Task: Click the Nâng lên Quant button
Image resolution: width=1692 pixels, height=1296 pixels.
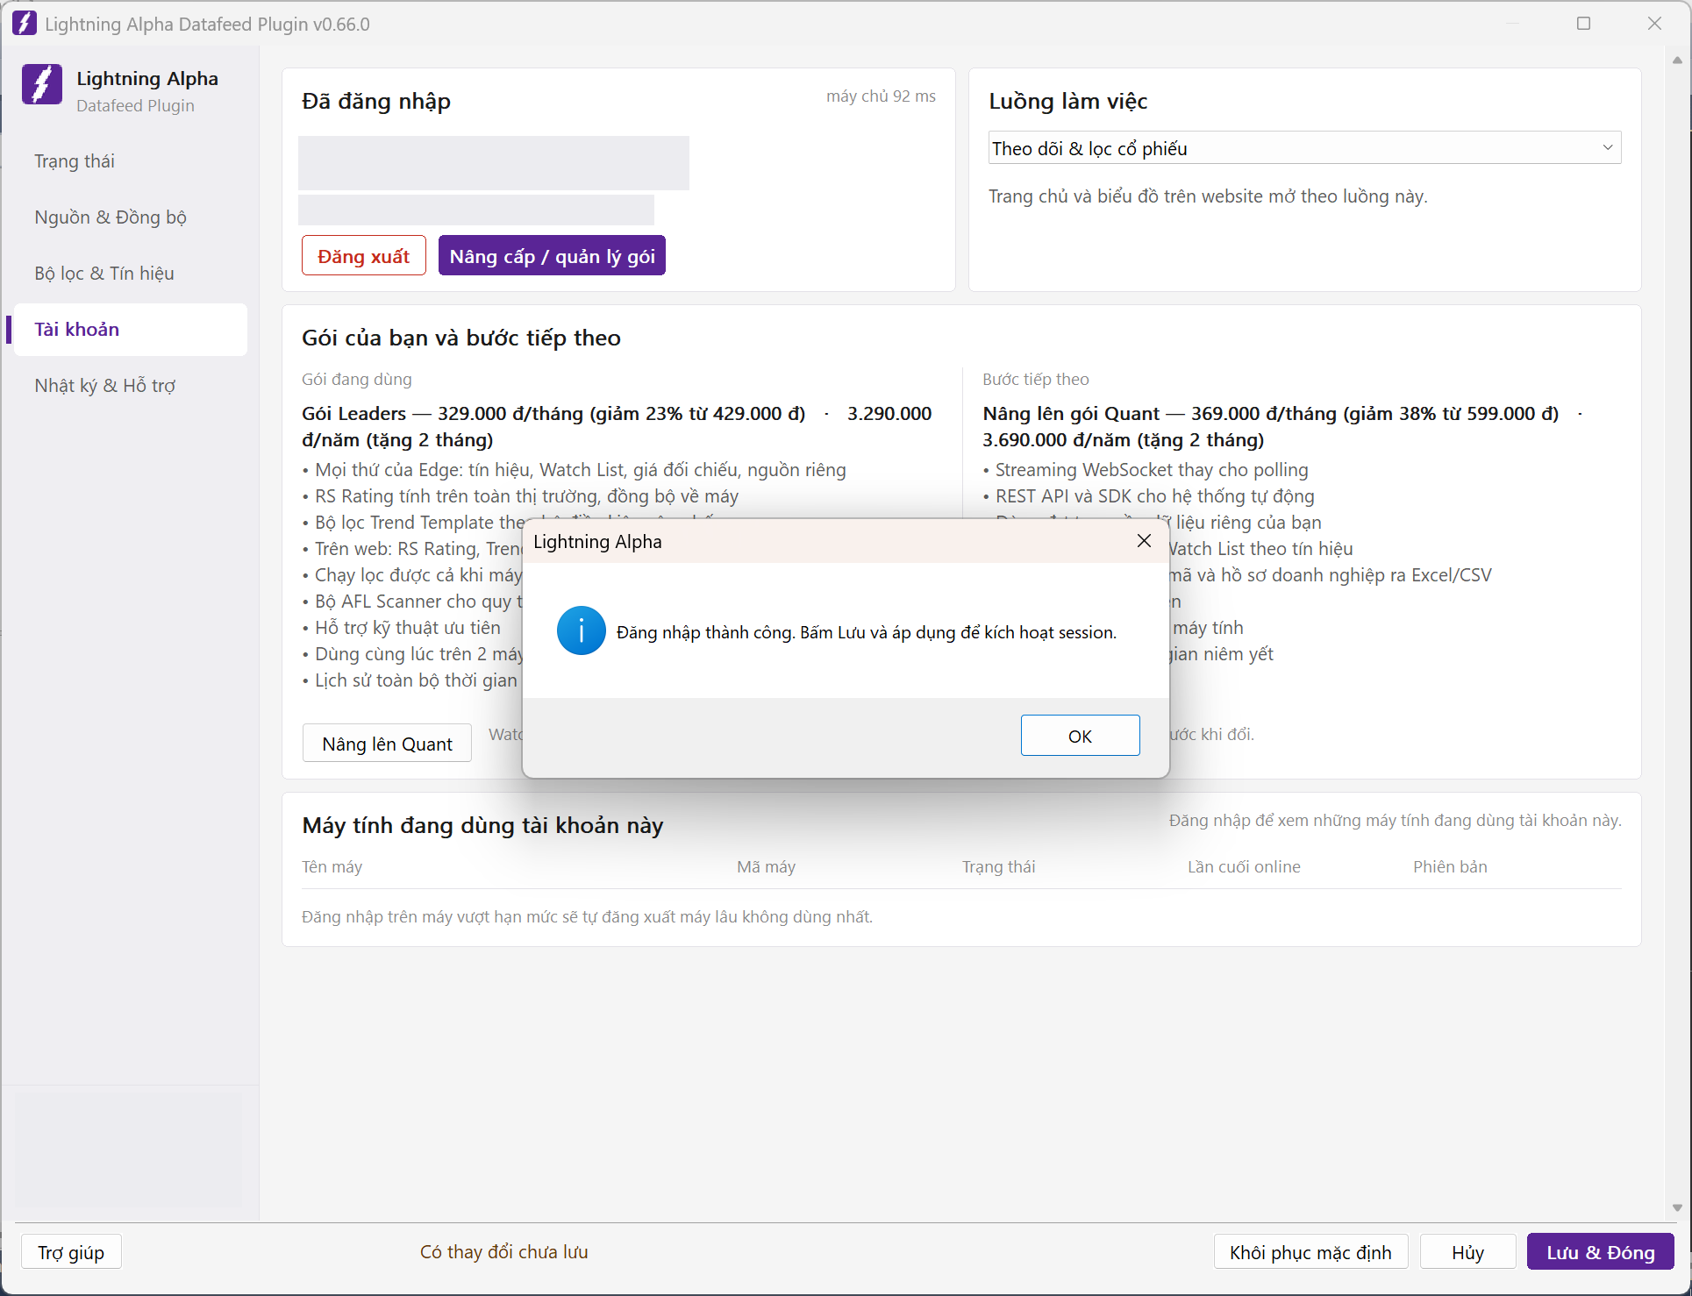Action: pyautogui.click(x=387, y=744)
